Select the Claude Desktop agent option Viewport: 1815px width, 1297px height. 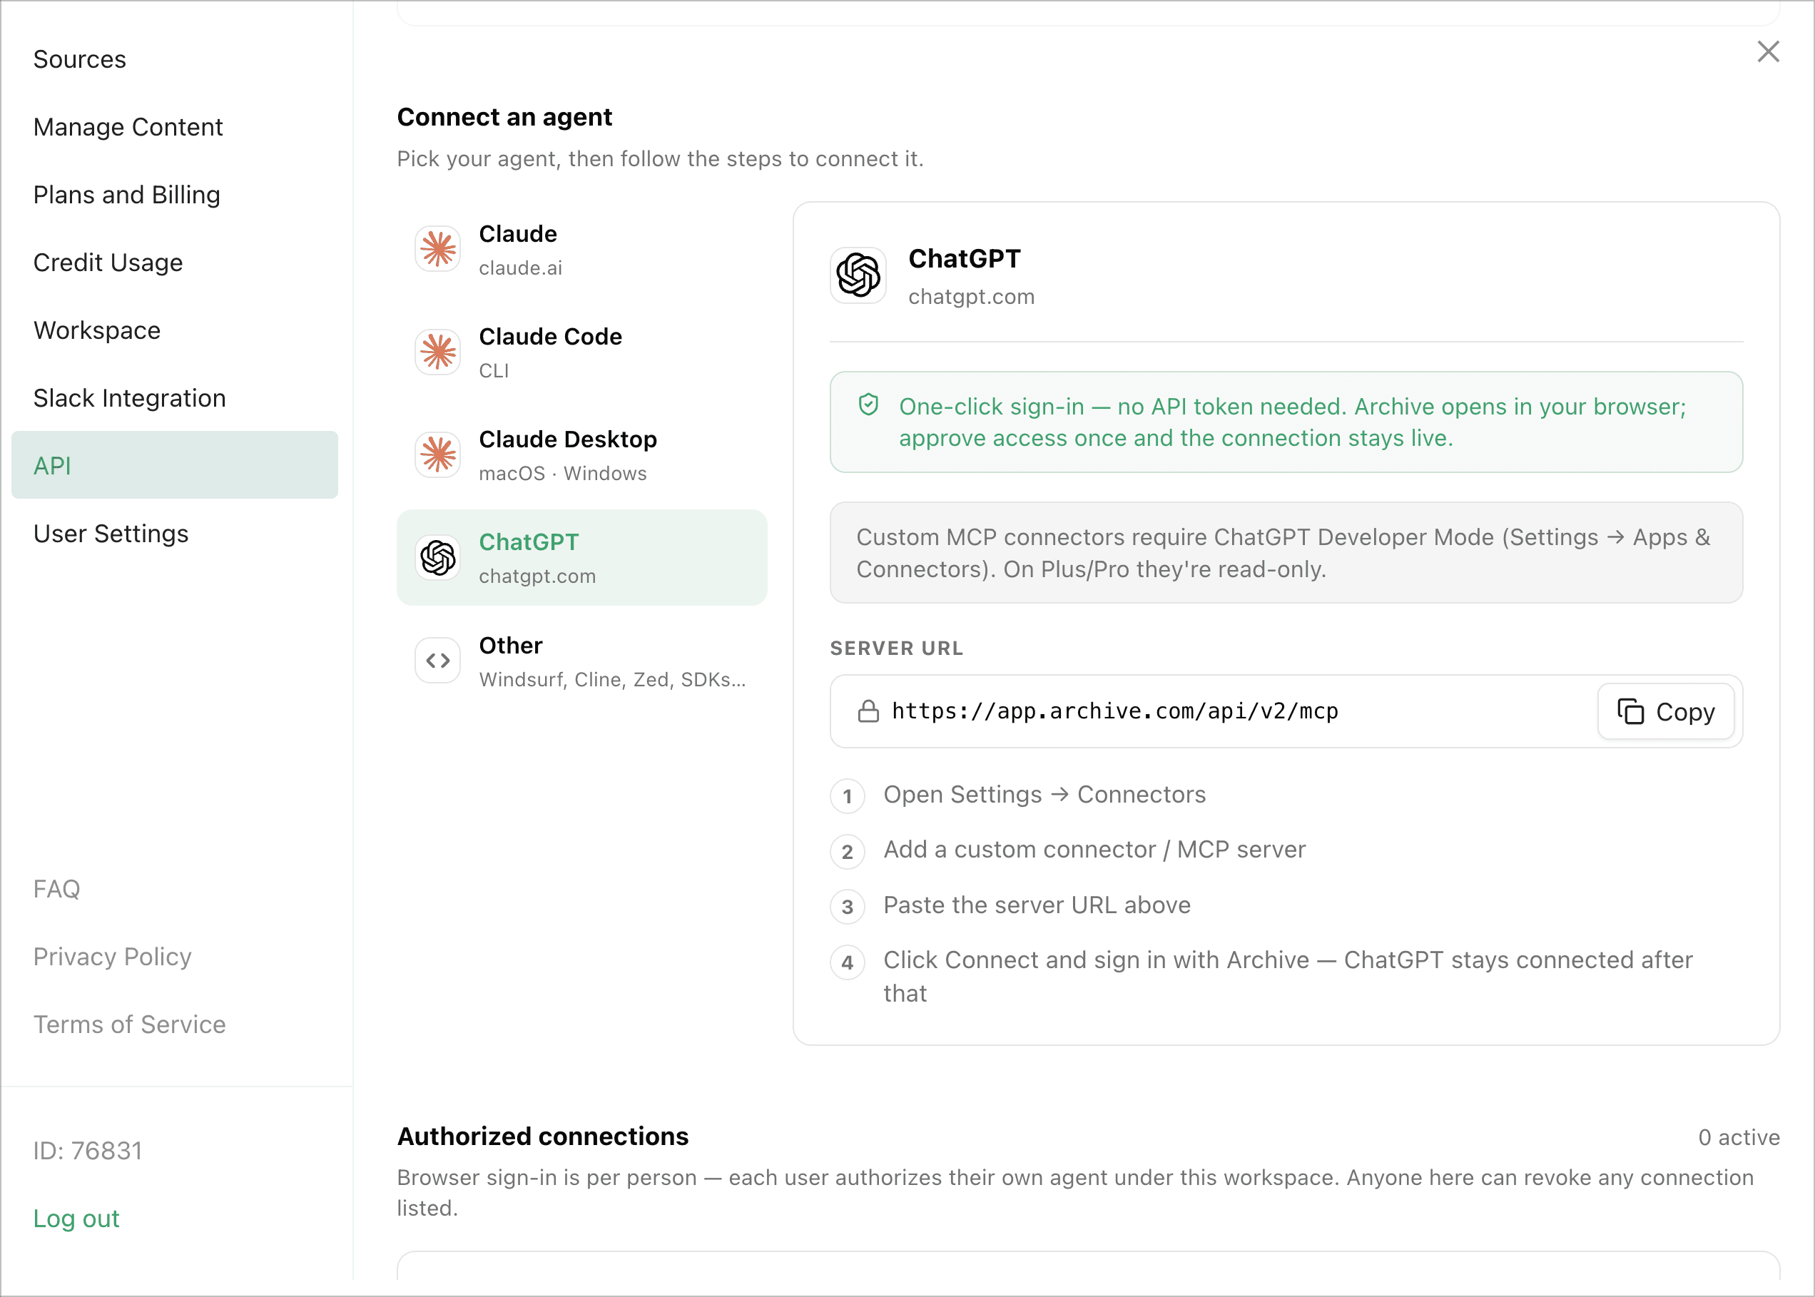pos(582,455)
